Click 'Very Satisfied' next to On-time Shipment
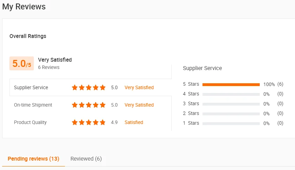 point(139,105)
